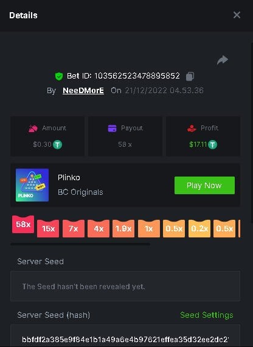Open the Seed Settings link
The image size is (253, 347).
207,315
